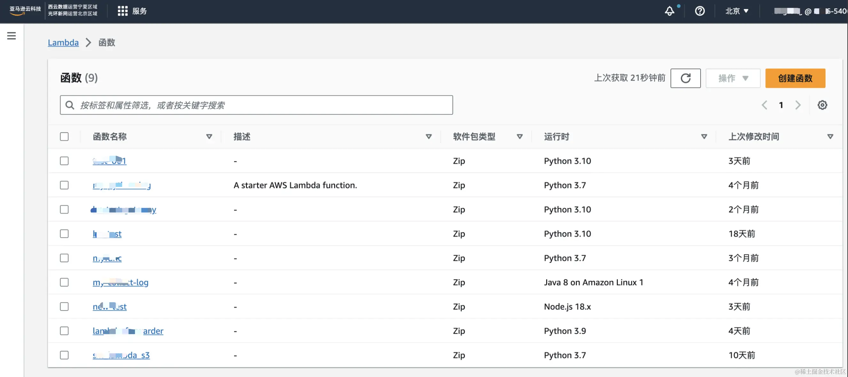Image resolution: width=848 pixels, height=377 pixels.
Task: Click the notifications bell icon
Action: point(669,11)
